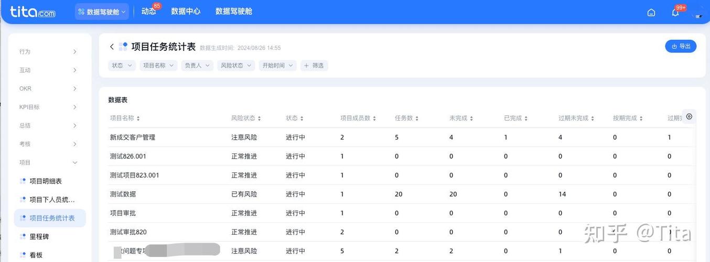Click 过期未完成 value 14 in 测试数据 row

pos(562,194)
